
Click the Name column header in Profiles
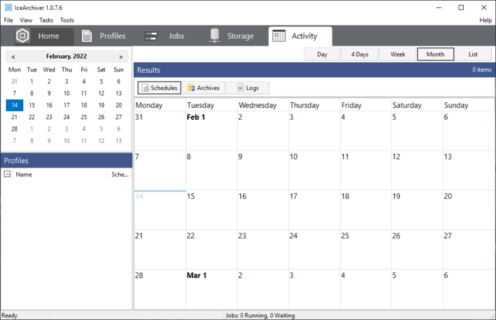(24, 174)
